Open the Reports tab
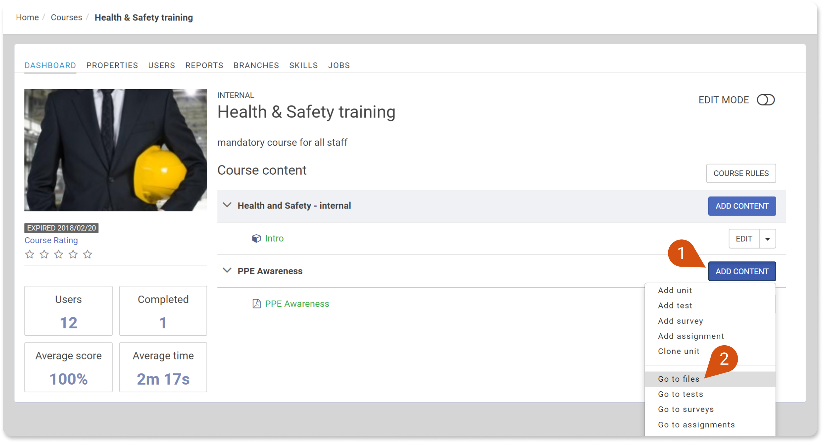 coord(204,66)
